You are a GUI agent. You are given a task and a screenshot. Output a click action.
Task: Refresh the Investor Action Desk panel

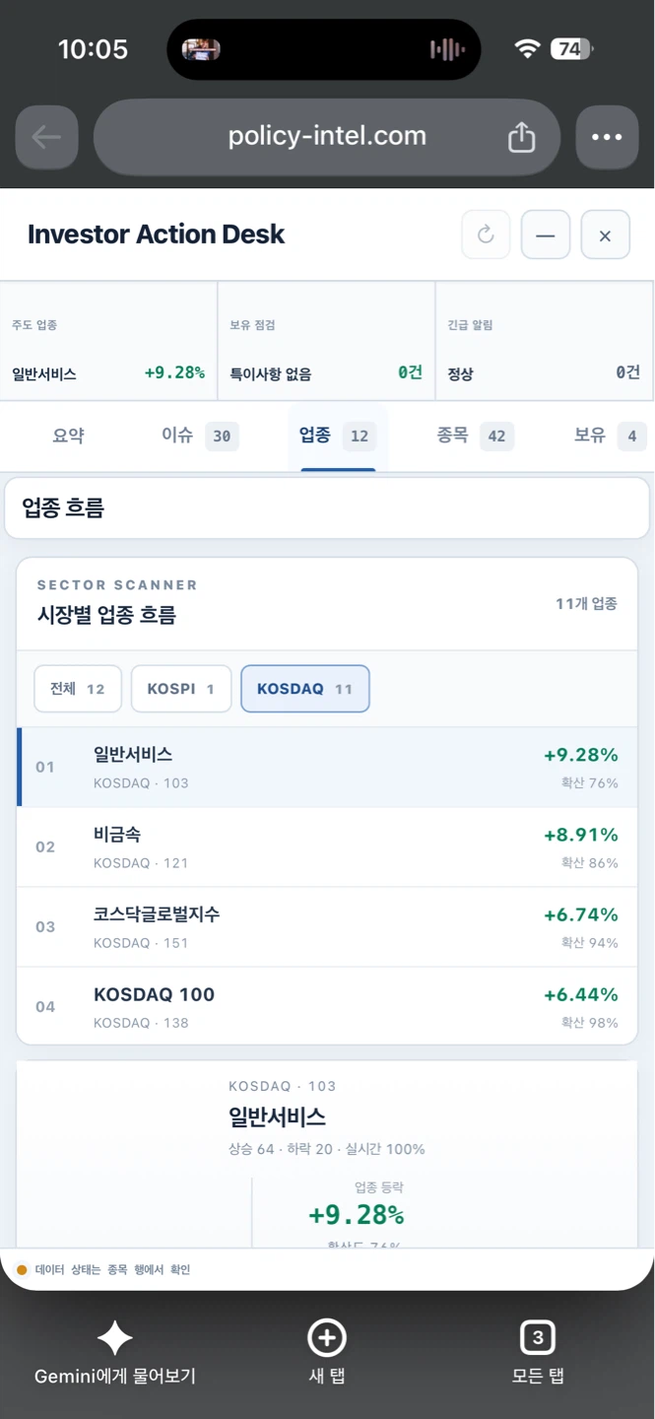click(x=486, y=235)
